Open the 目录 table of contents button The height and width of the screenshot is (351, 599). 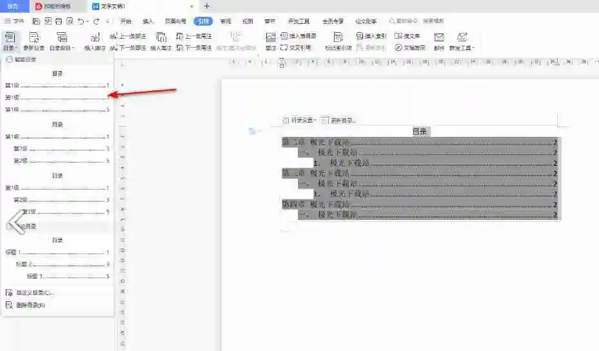(x=10, y=41)
